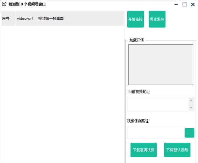Start monitoring with 开始监控 button
Screen dimensions: 198x163
pyautogui.click(x=136, y=19)
